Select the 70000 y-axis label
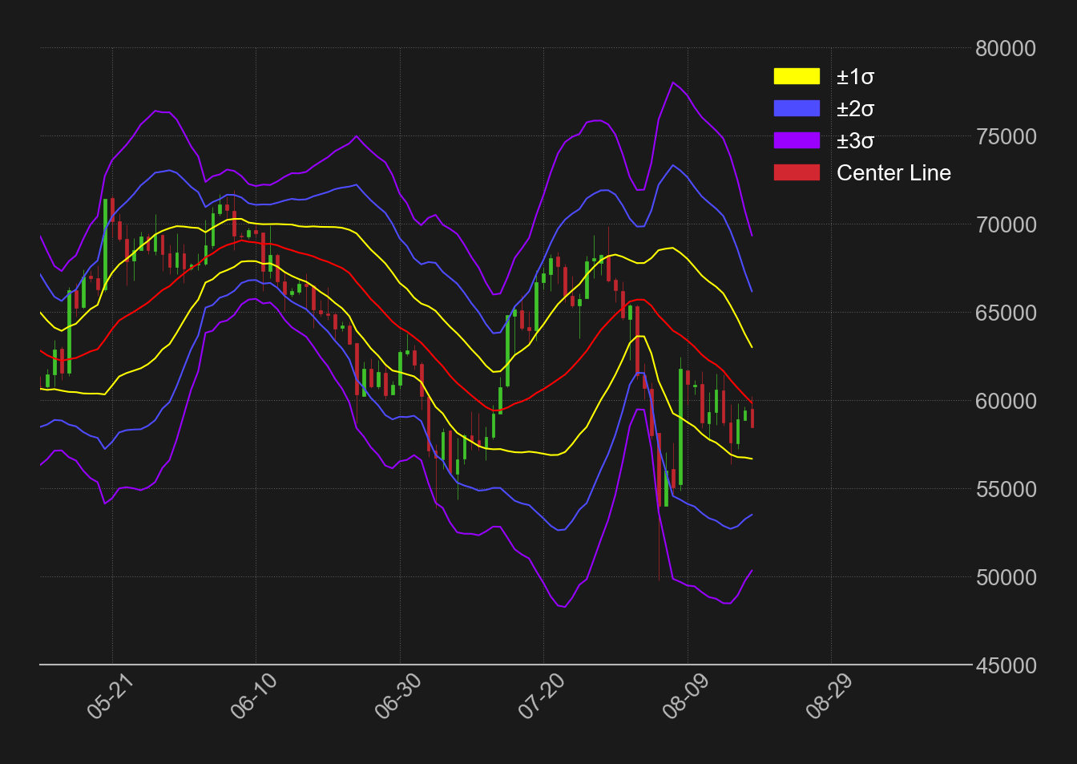Screen dimensions: 1077x764 tap(1006, 225)
